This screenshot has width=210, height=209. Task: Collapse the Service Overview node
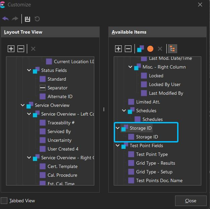tap(22, 105)
